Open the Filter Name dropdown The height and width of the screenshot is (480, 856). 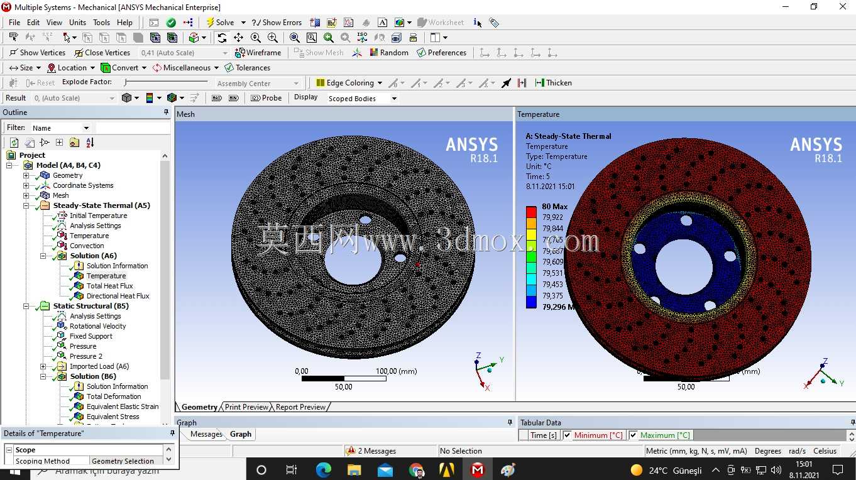pyautogui.click(x=61, y=128)
